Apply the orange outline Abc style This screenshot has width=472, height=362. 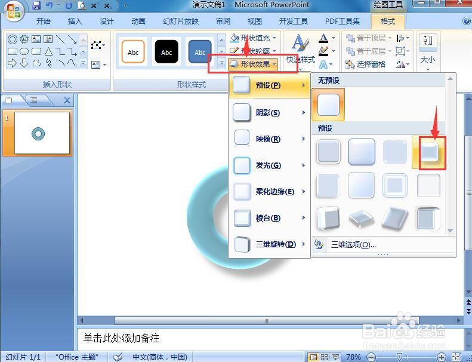(133, 52)
